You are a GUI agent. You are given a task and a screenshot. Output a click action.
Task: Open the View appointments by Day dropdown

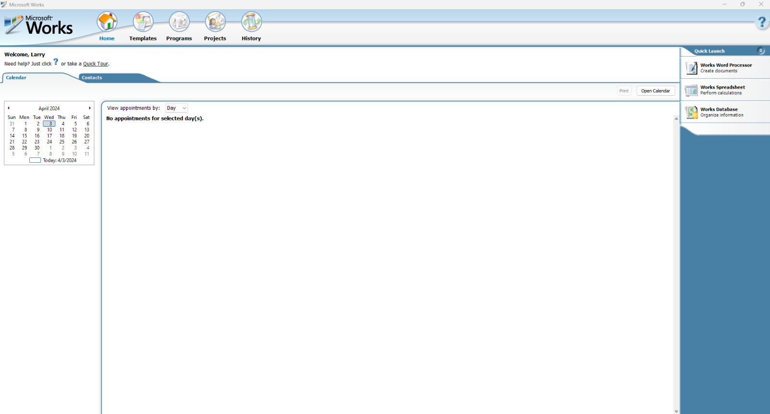(177, 108)
